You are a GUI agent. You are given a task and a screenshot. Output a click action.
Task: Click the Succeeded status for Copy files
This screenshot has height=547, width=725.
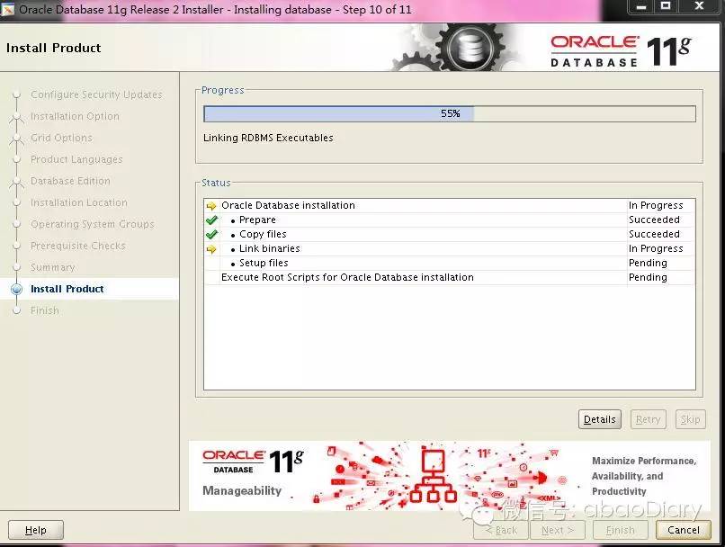pyautogui.click(x=654, y=234)
